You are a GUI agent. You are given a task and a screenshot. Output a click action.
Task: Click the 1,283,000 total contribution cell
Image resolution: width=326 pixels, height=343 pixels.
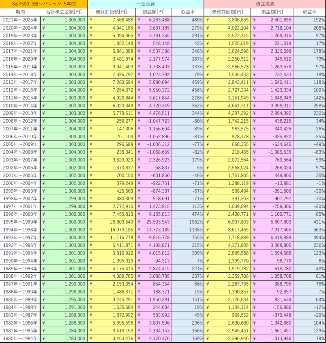pos(64,339)
